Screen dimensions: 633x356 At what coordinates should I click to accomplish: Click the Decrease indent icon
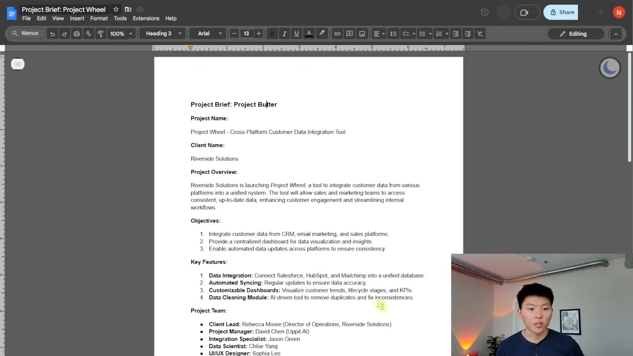tap(455, 34)
